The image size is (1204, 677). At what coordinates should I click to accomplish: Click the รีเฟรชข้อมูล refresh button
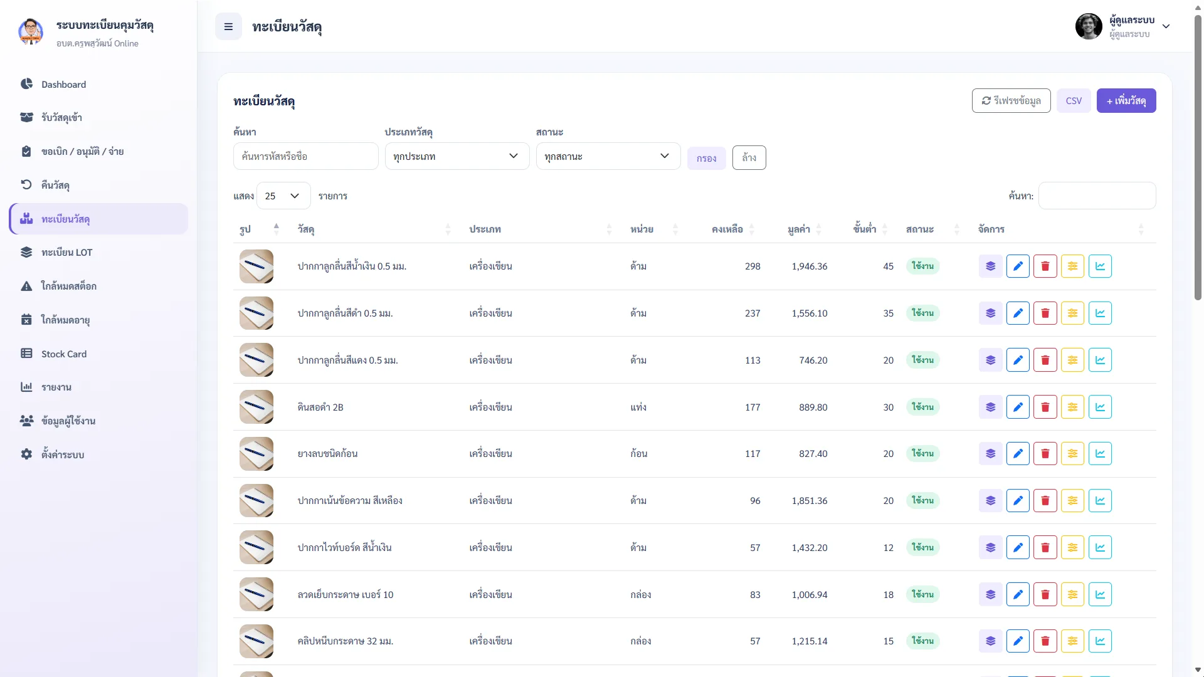[1011, 100]
